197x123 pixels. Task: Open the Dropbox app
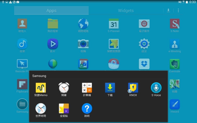[x=144, y=64]
